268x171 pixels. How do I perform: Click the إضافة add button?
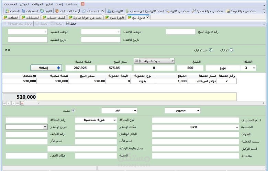pos(46,68)
